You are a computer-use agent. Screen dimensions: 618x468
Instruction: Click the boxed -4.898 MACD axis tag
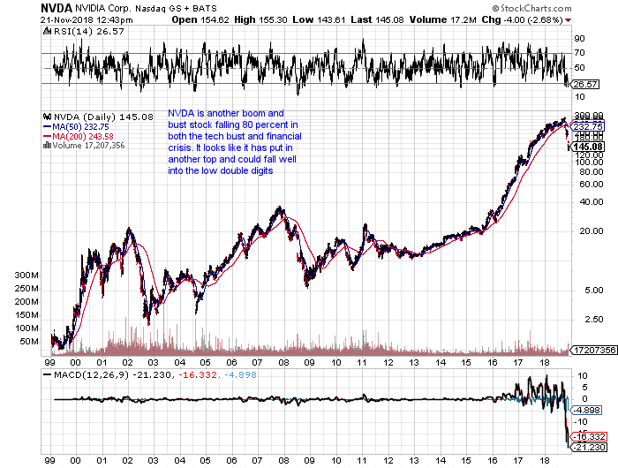(586, 410)
